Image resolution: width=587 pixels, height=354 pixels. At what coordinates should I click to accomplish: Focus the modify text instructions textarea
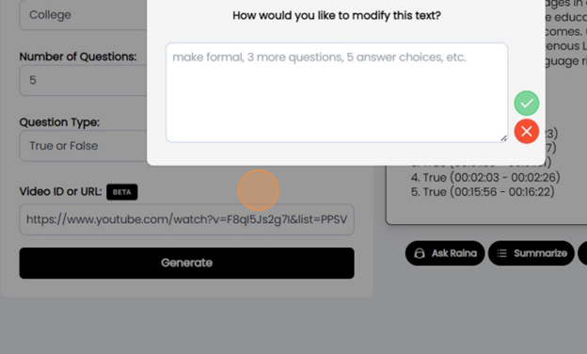point(337,92)
